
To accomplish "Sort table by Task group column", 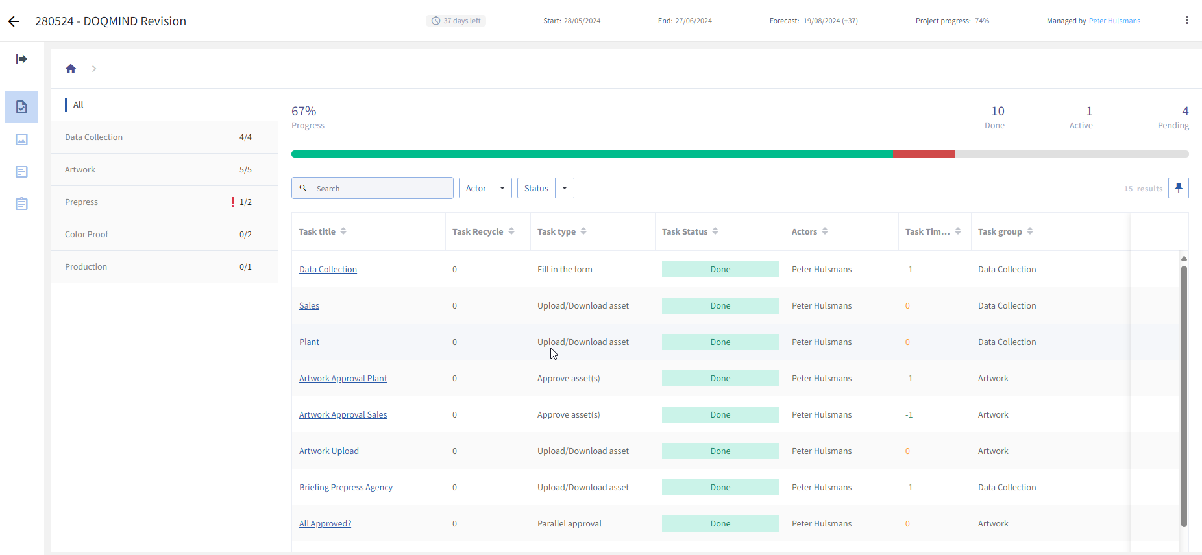I will point(1029,231).
